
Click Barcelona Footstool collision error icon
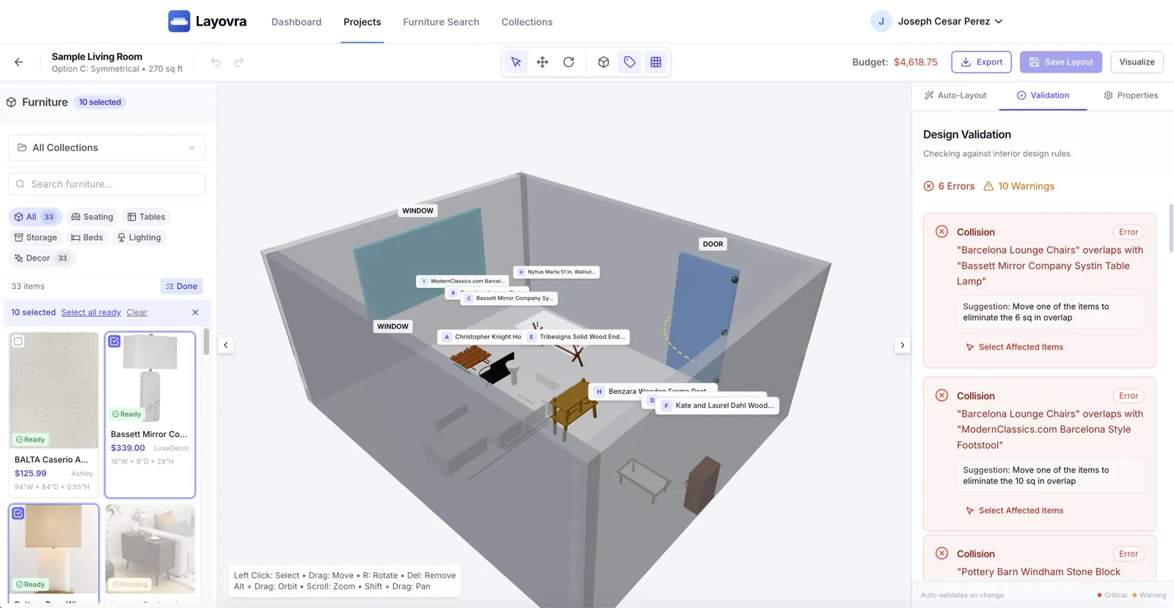(942, 395)
